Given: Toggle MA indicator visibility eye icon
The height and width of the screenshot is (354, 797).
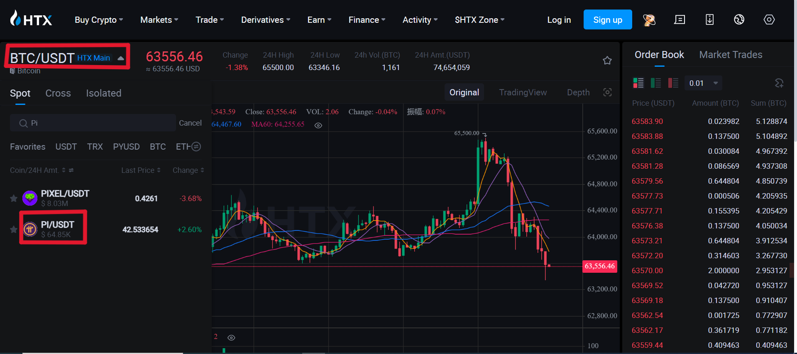Looking at the screenshot, I should [318, 125].
